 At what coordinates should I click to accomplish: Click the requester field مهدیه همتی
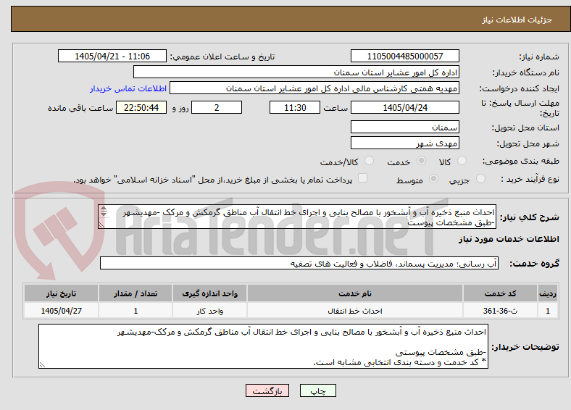(314, 88)
